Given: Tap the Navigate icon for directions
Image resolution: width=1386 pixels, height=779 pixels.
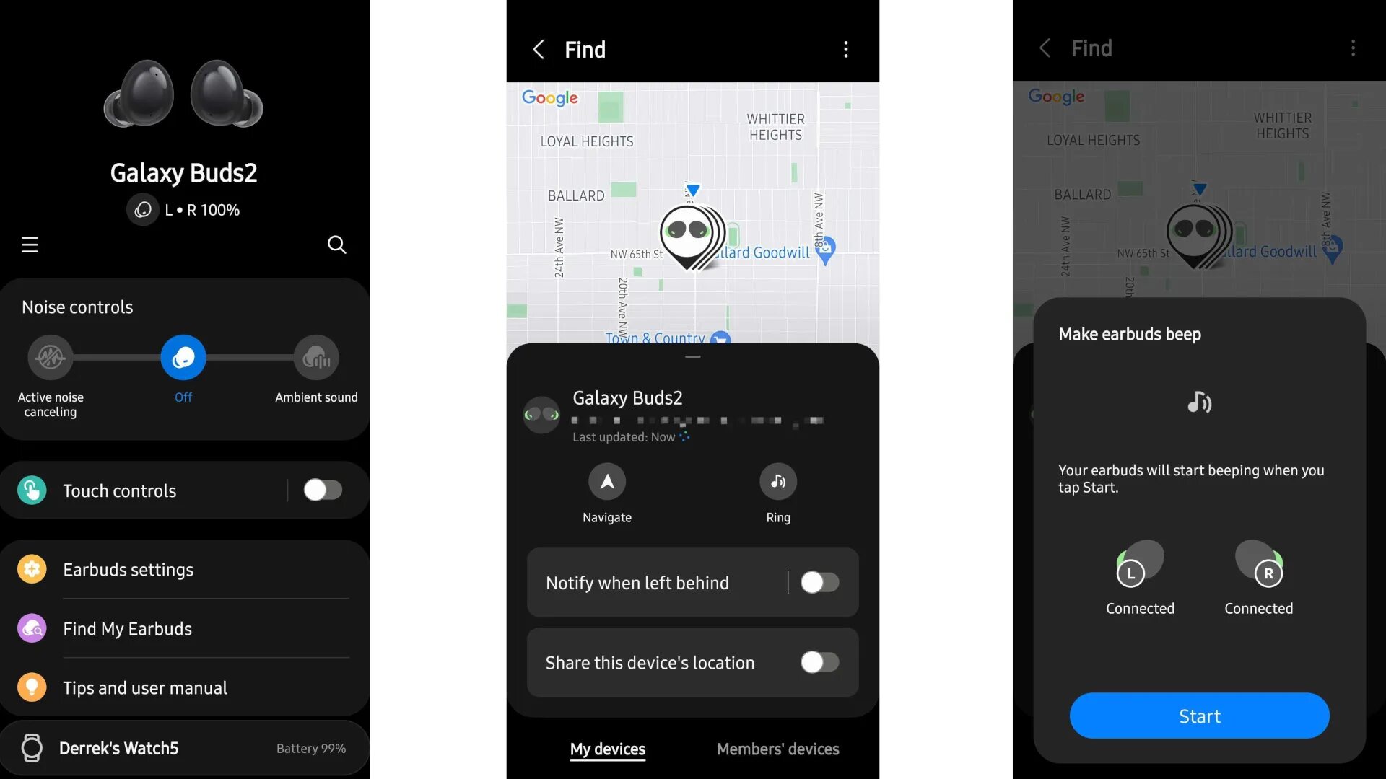Looking at the screenshot, I should coord(607,483).
